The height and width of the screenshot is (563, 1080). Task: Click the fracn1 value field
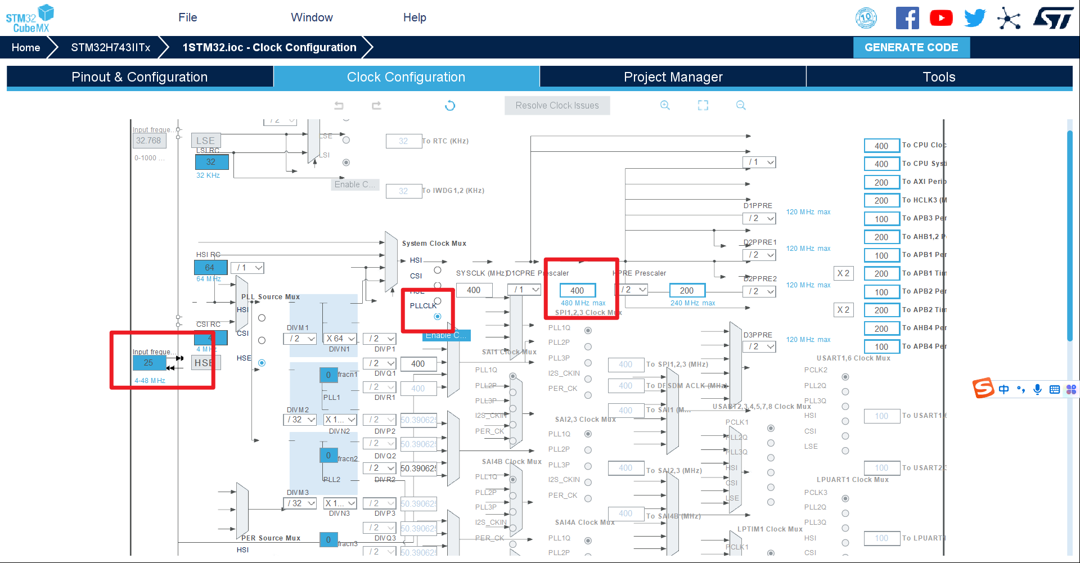pos(328,375)
